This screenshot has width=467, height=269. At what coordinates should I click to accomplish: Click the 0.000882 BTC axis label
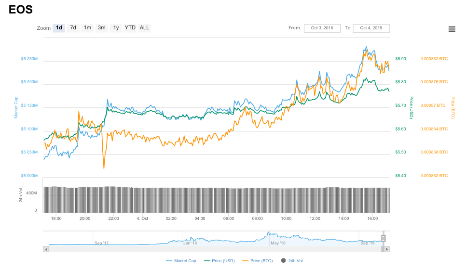point(434,59)
